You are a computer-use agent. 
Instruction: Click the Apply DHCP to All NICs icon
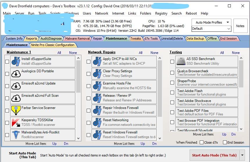(x=97, y=61)
